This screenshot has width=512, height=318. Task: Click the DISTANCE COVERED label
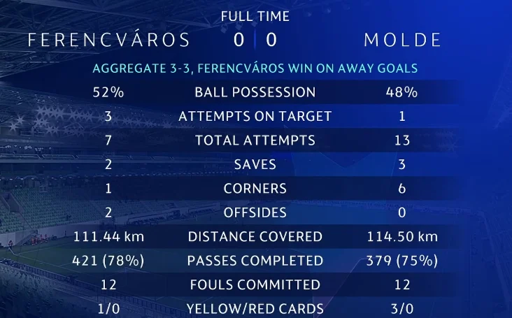tap(255, 237)
